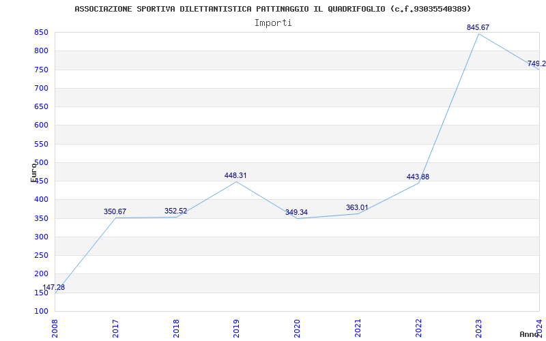546x341 pixels.
Task: Click the 250 y-axis tick label
Action: click(x=41, y=256)
